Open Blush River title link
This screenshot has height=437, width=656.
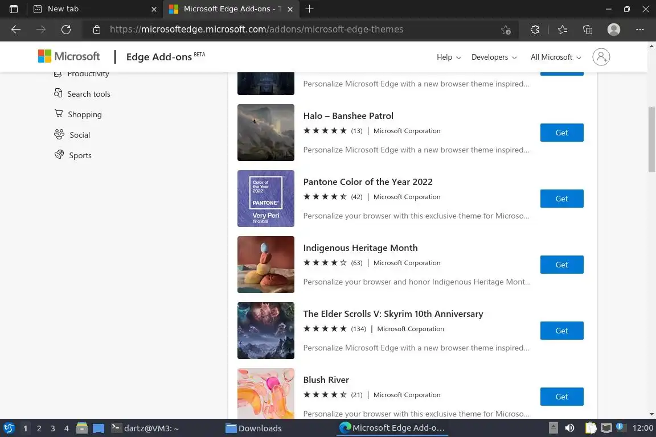click(x=326, y=380)
